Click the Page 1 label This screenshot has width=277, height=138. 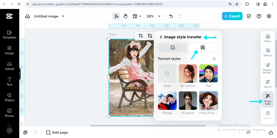(114, 34)
